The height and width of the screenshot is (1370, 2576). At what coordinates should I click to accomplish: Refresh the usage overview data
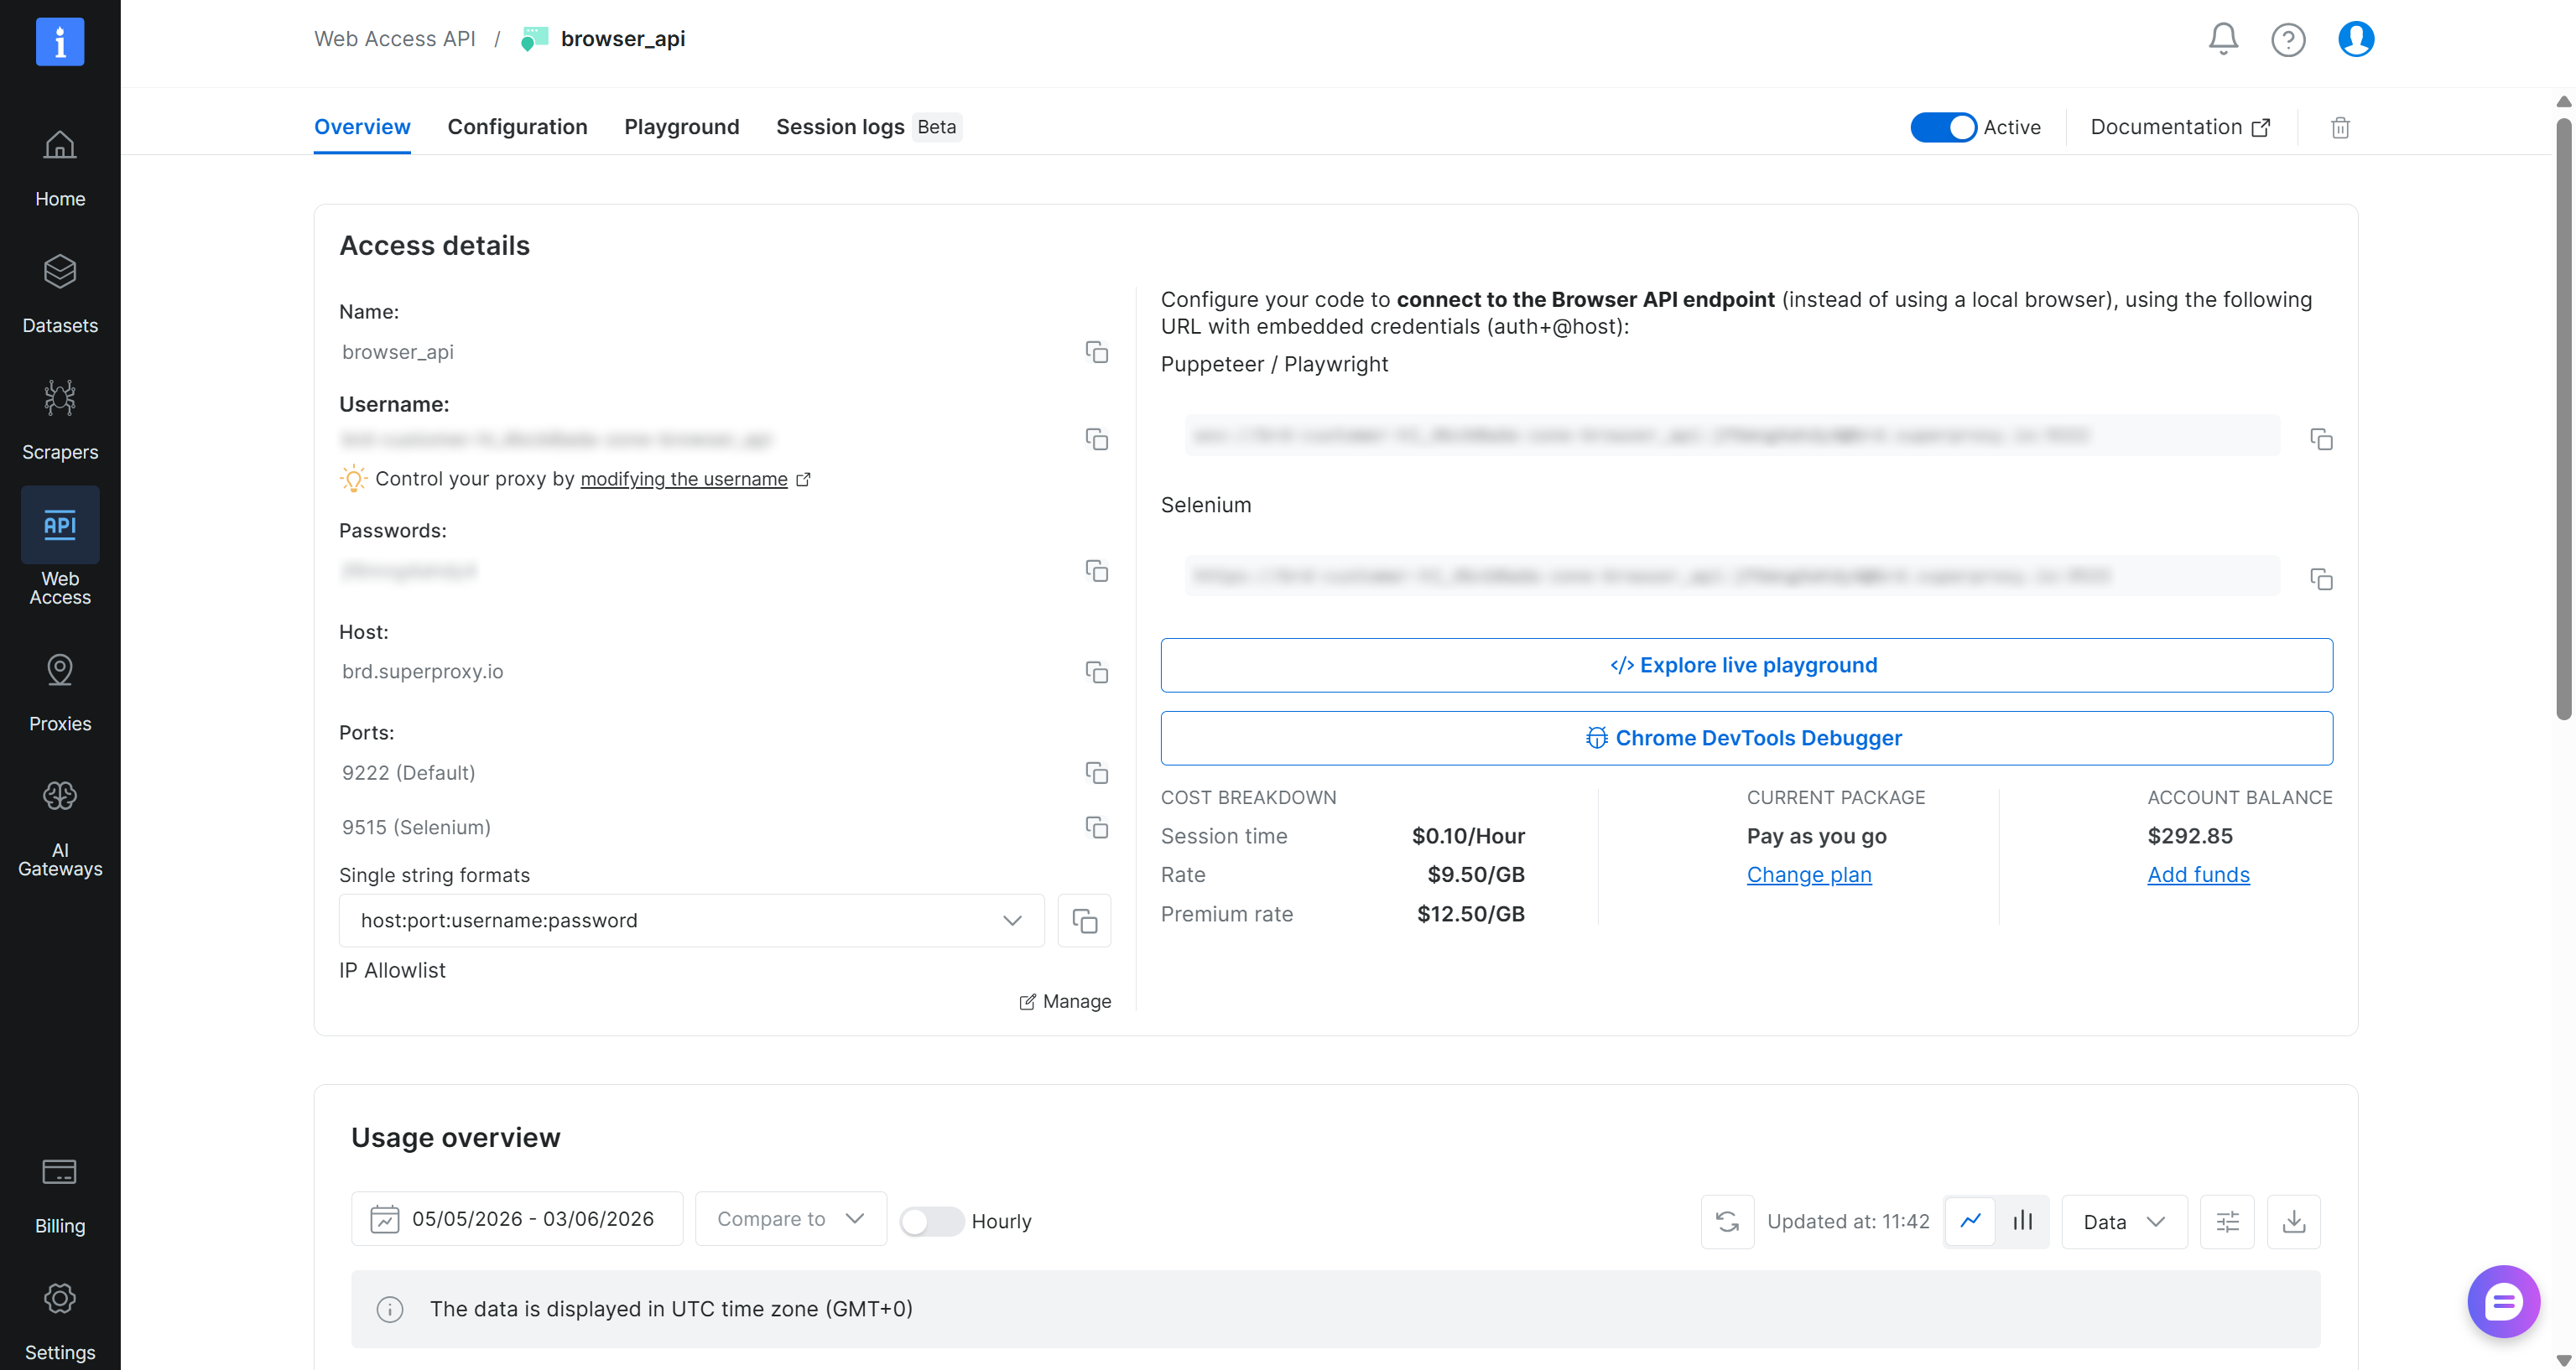pyautogui.click(x=1727, y=1221)
